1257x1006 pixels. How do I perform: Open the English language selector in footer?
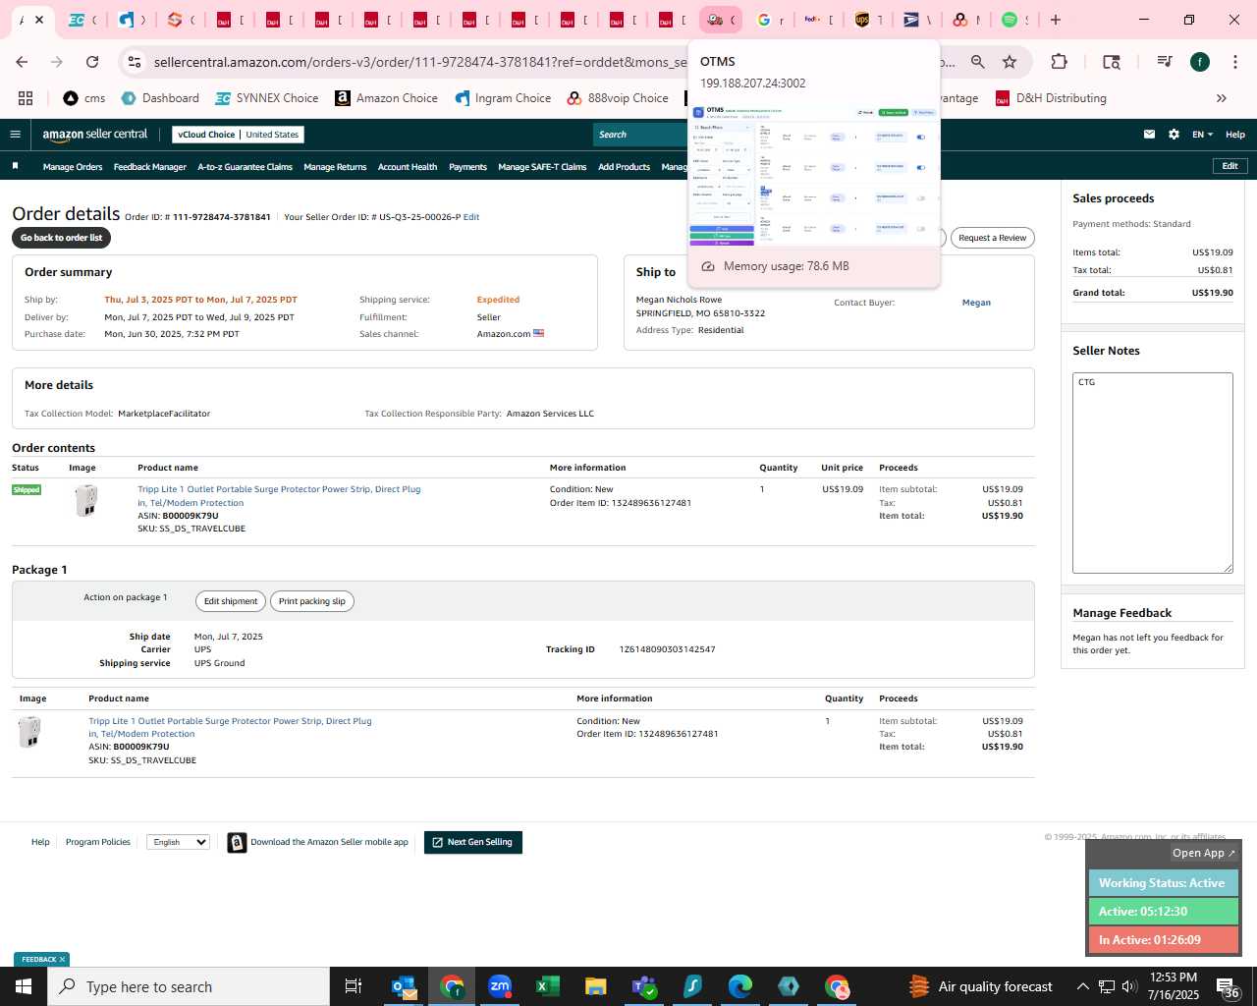coord(178,842)
